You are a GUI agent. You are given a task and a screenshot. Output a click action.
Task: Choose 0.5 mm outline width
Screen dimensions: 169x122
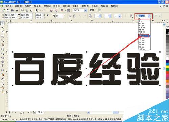(x=144, y=30)
